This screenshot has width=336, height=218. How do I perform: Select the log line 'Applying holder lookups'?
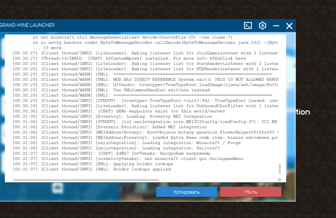tap(93, 164)
